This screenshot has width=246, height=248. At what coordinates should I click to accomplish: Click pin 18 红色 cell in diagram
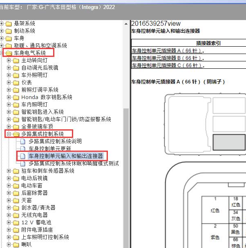(x=235, y=203)
